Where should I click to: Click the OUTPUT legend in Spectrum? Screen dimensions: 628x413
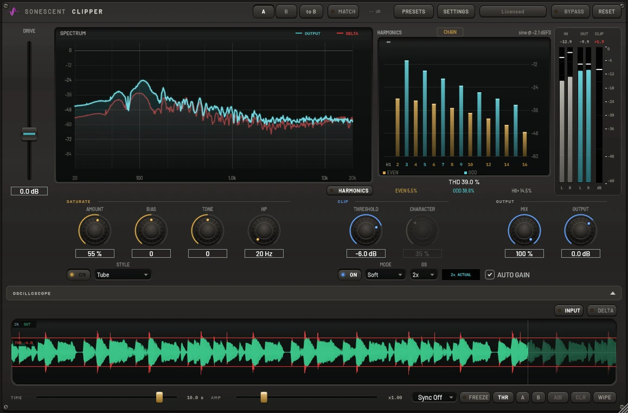coord(308,33)
